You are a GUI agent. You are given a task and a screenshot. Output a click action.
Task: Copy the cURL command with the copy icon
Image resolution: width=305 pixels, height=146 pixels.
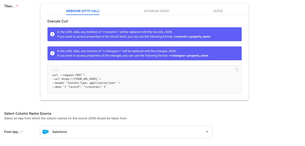pyautogui.click(x=237, y=70)
